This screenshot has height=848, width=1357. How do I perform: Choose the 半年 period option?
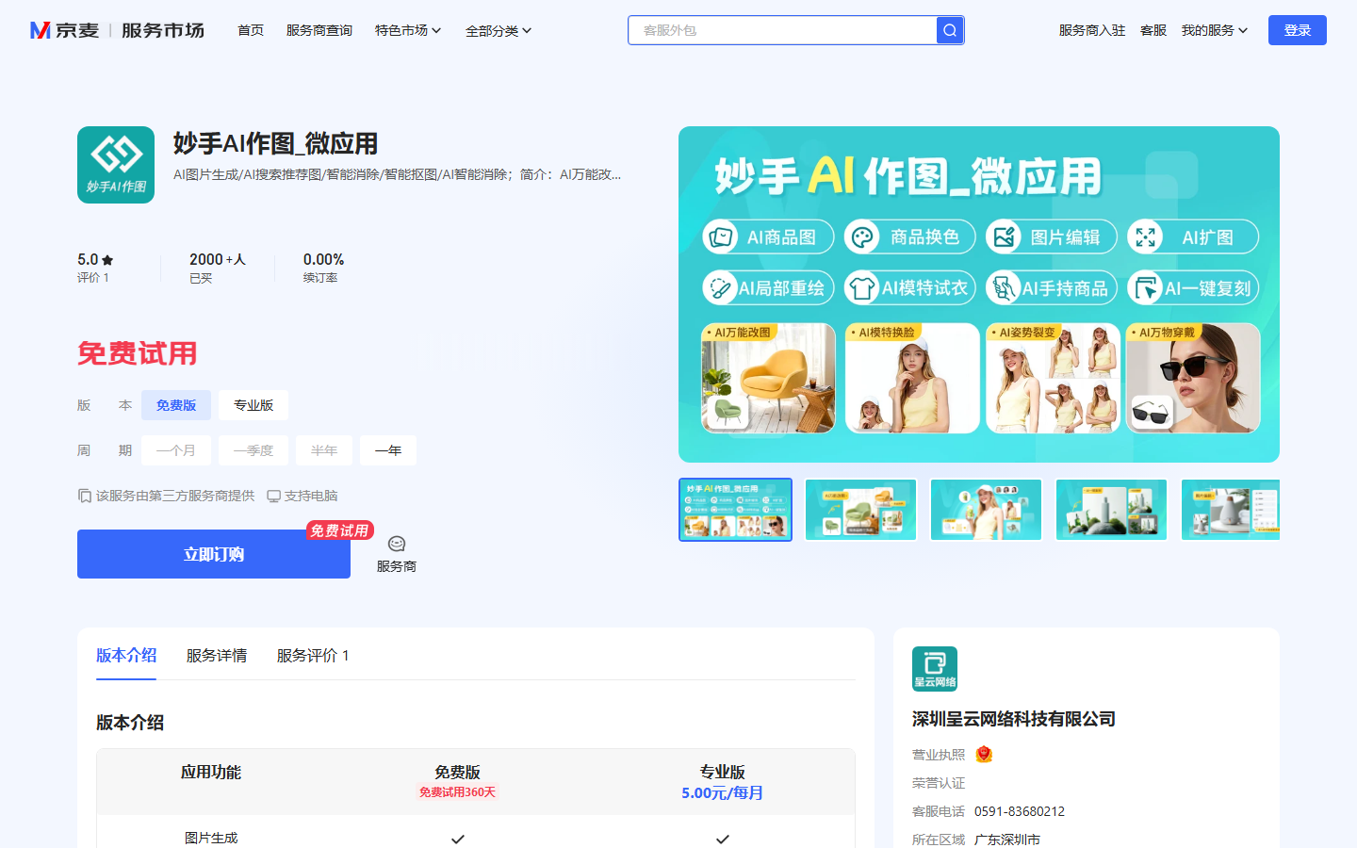click(x=324, y=450)
